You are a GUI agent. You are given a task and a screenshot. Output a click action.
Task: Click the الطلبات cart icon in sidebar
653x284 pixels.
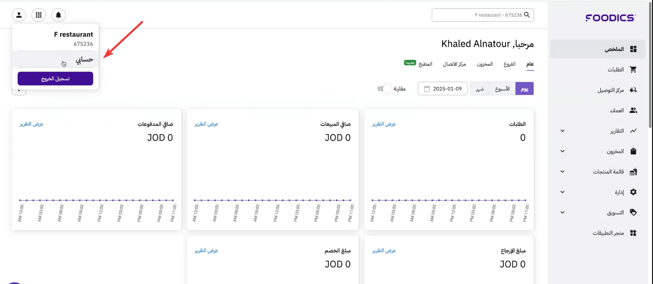pos(633,70)
